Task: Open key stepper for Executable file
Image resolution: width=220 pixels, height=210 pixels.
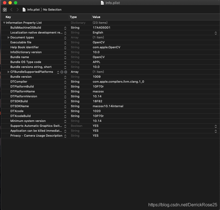Action: click(65, 43)
